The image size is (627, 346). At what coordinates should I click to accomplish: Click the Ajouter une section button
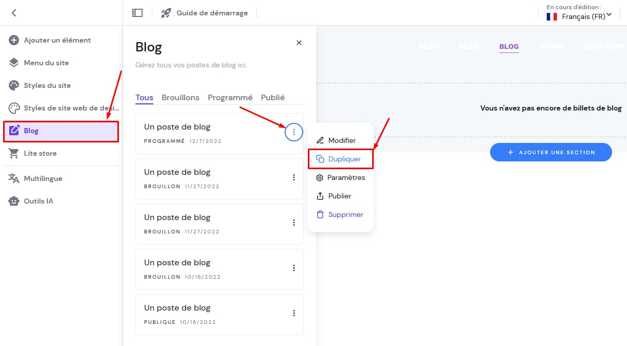point(551,152)
